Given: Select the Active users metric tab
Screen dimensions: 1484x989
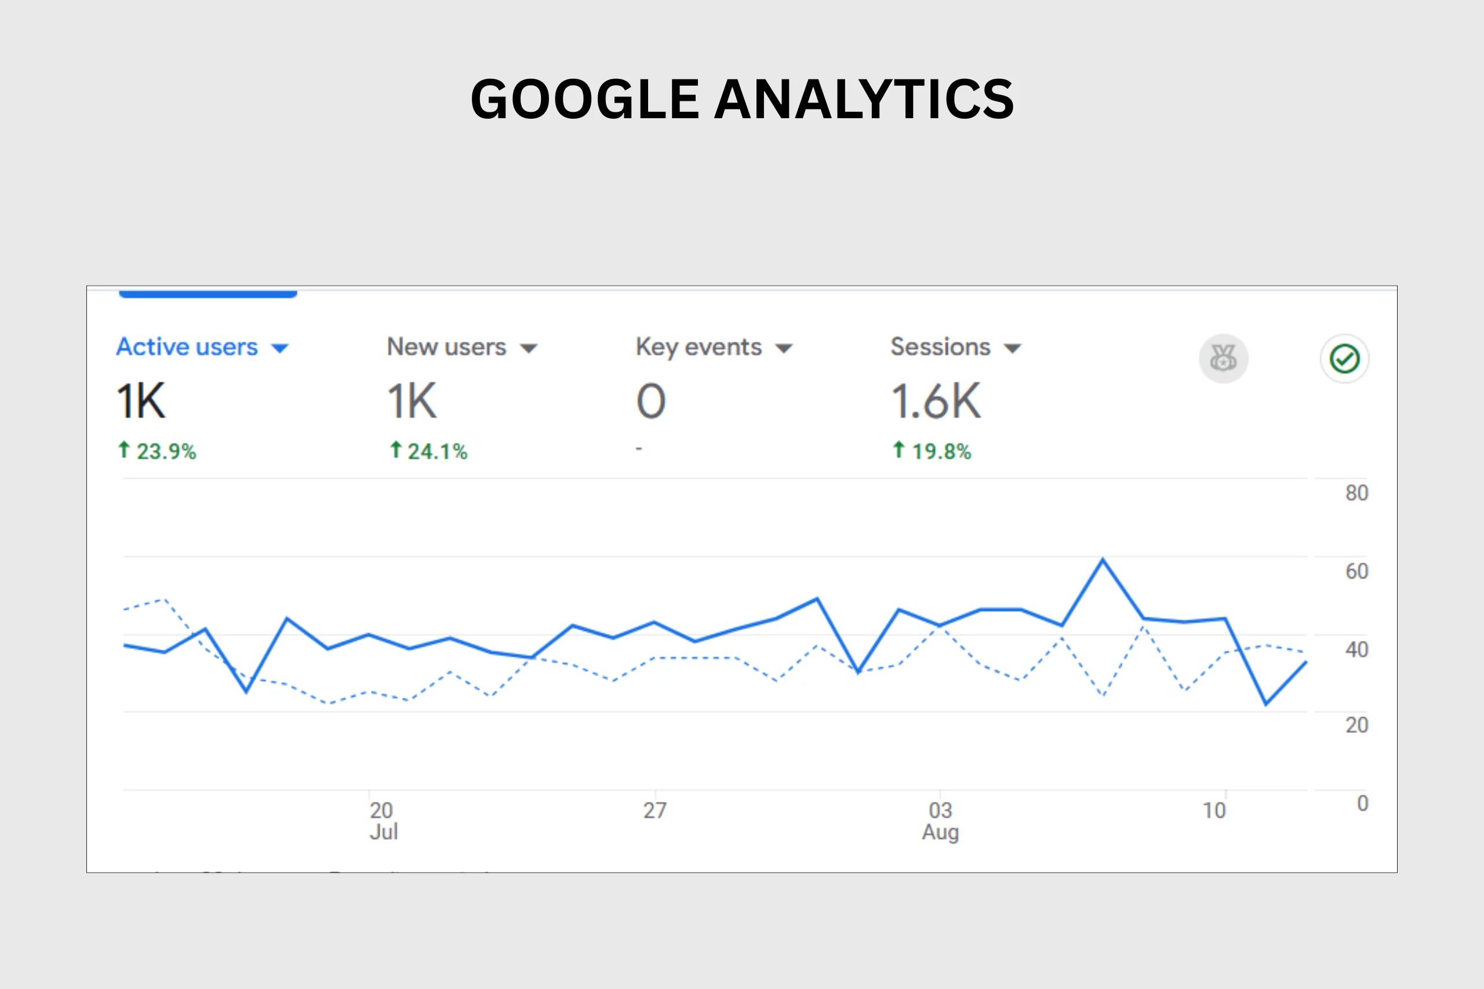Looking at the screenshot, I should click(187, 347).
